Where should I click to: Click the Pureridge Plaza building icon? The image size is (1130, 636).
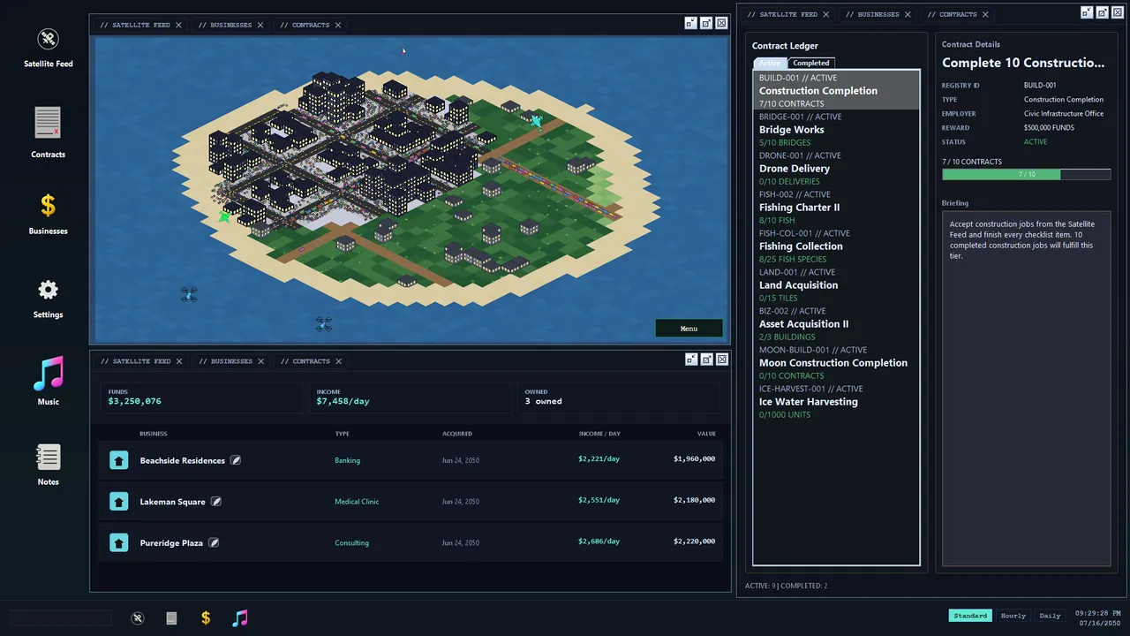(118, 542)
